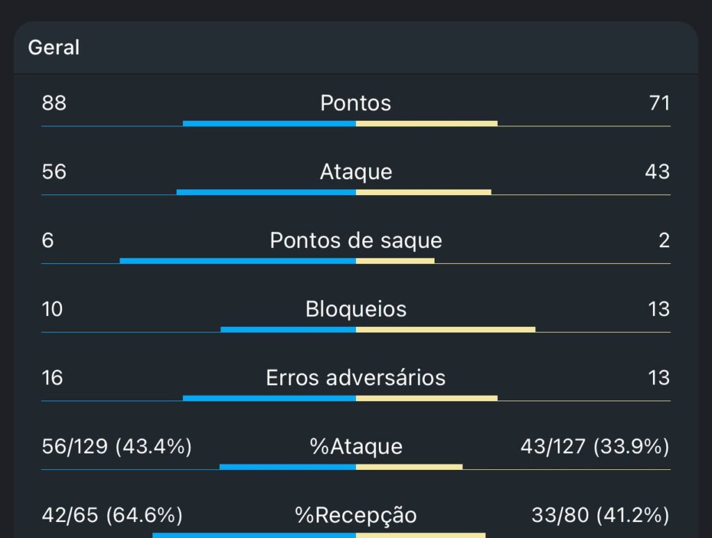This screenshot has width=712, height=538.
Task: Select the Ataque stat label
Action: (355, 171)
